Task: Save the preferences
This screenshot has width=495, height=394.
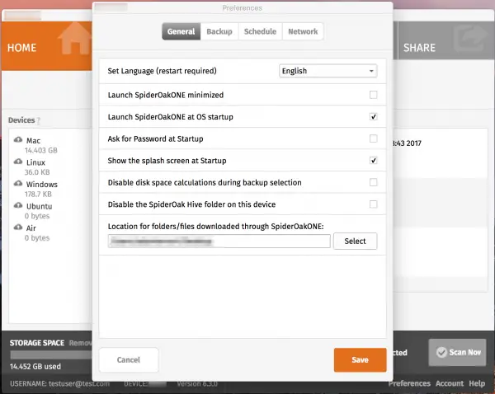Action: [x=361, y=360]
